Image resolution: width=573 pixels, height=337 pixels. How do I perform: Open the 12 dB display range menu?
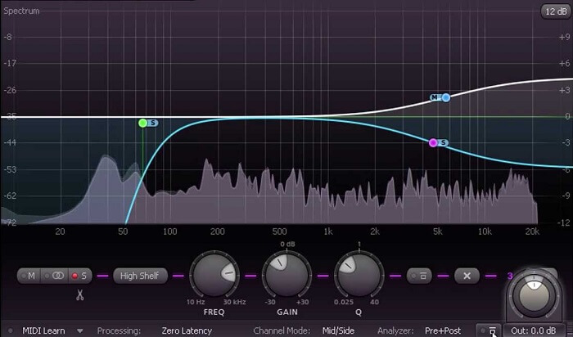(556, 11)
